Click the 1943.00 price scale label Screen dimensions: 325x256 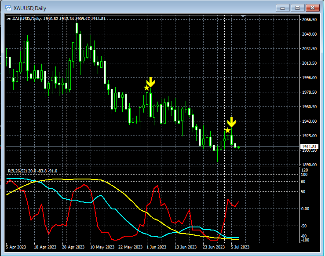coord(309,121)
